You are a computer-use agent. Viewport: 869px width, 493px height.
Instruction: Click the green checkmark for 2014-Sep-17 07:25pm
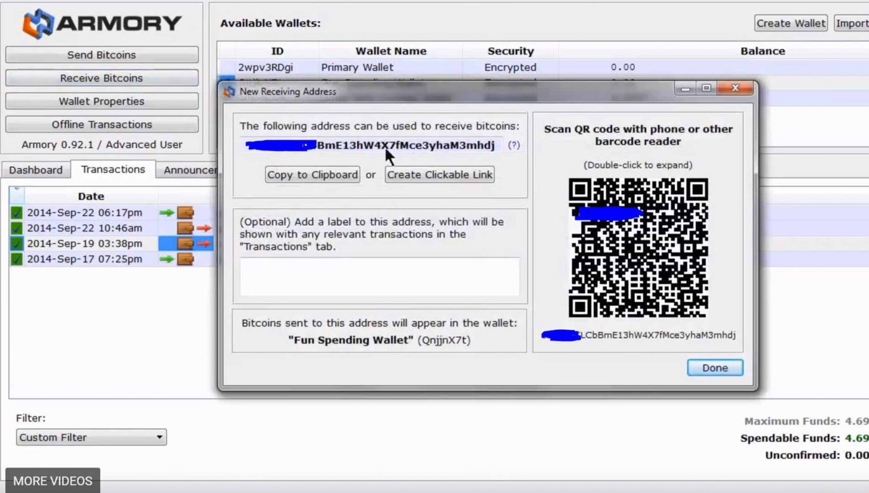17,259
